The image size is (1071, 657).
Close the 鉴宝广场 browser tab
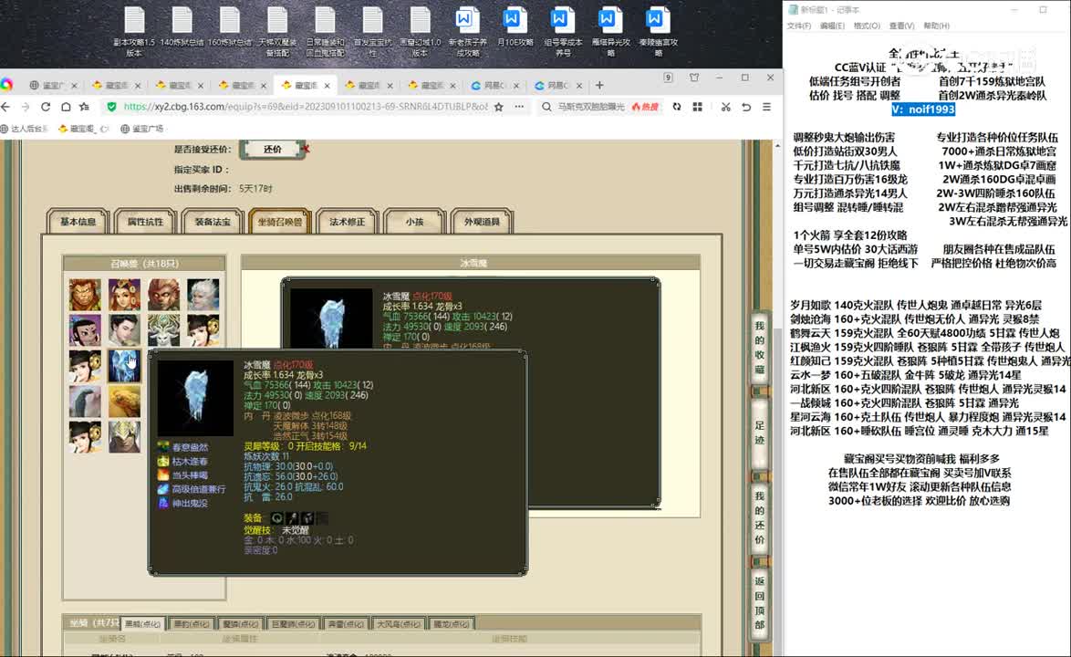point(75,86)
